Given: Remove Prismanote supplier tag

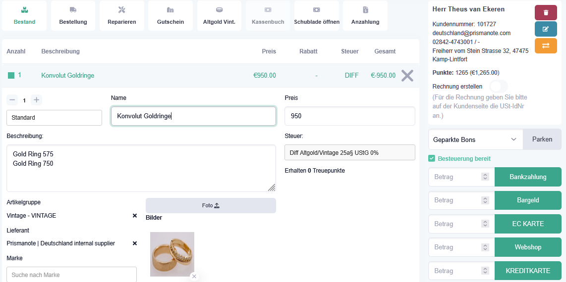Looking at the screenshot, I should coord(135,243).
